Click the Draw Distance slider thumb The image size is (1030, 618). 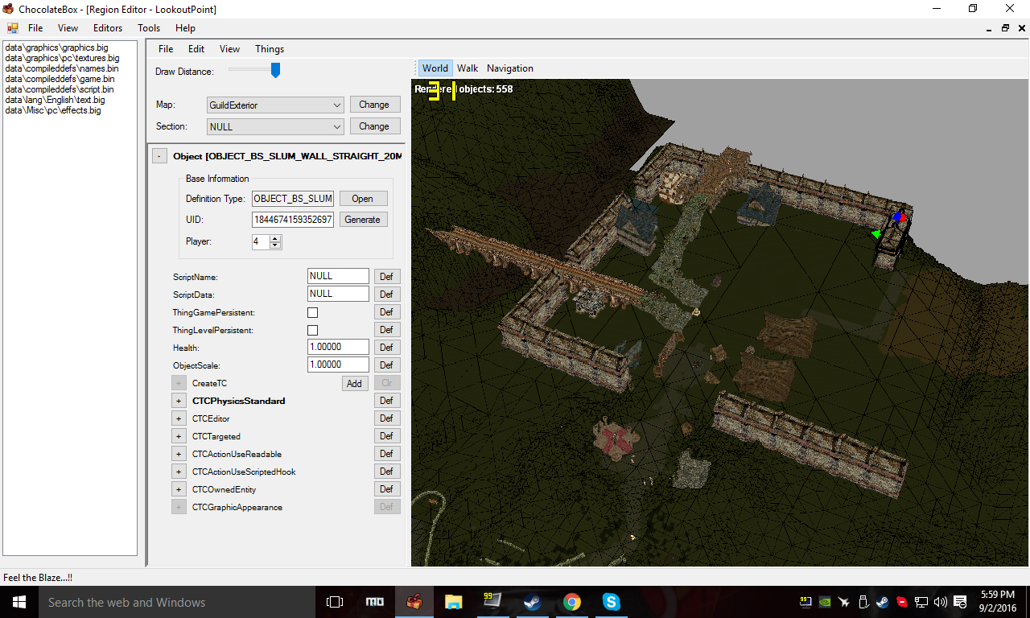coord(275,71)
